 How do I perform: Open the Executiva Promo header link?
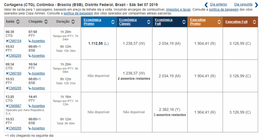[198, 22]
